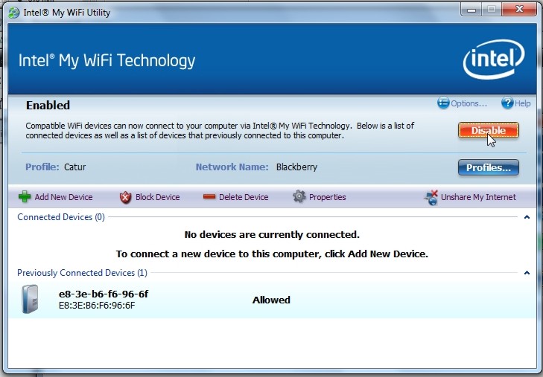Click the Allowed status text
Screen dimensions: 543x377
[x=271, y=300]
